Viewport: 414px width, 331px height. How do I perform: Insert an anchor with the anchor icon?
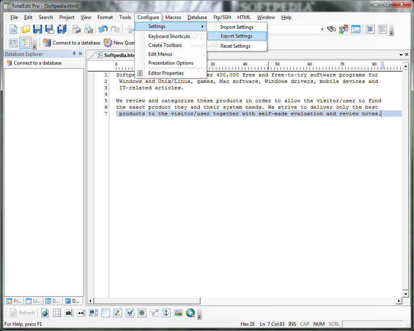(x=166, y=313)
